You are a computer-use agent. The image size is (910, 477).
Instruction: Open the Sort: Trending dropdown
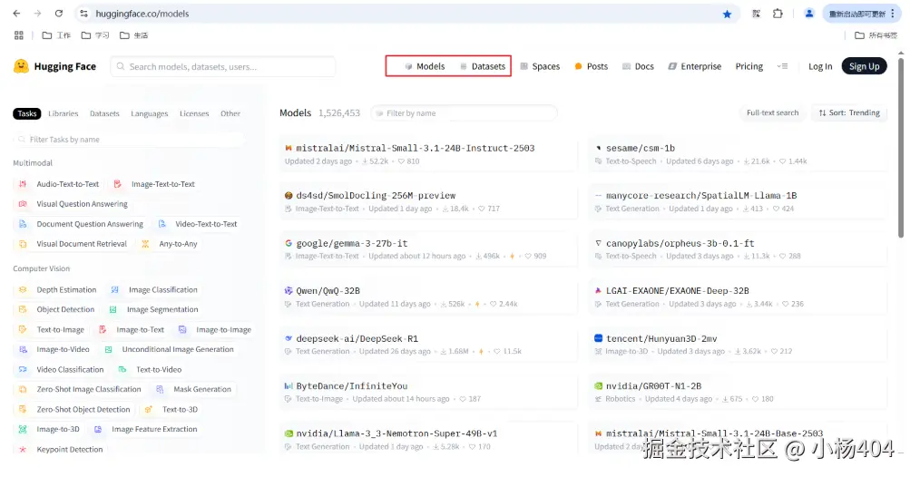click(x=849, y=112)
